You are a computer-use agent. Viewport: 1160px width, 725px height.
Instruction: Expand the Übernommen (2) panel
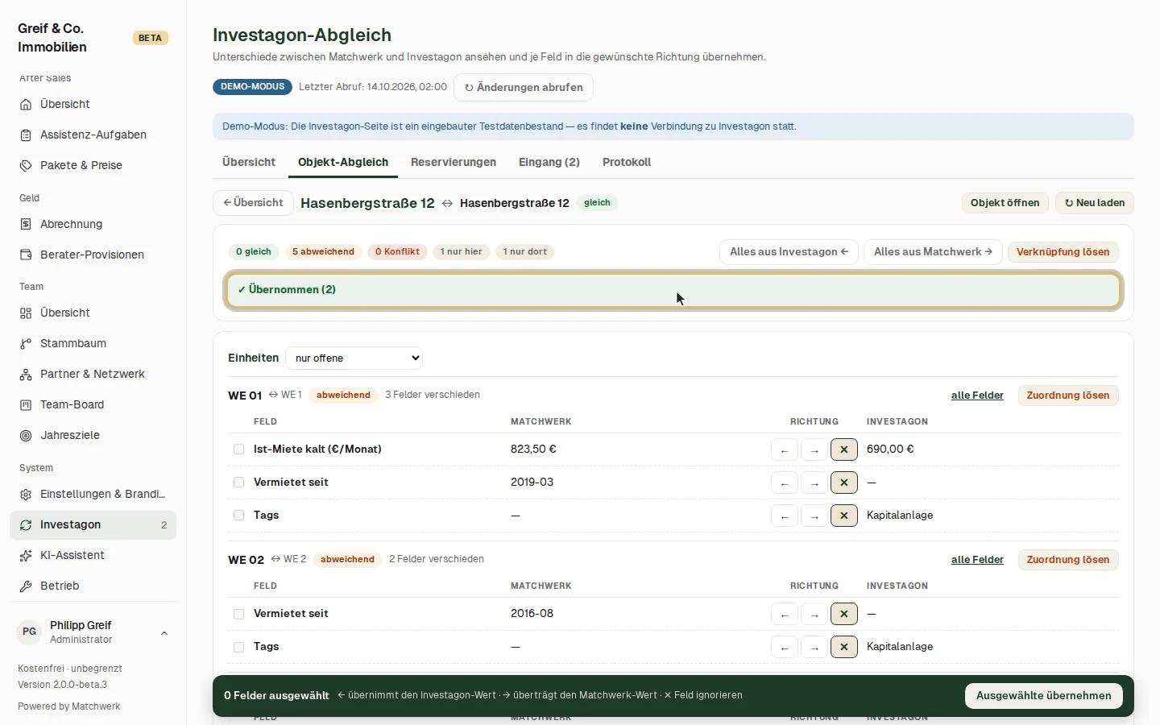pos(673,290)
